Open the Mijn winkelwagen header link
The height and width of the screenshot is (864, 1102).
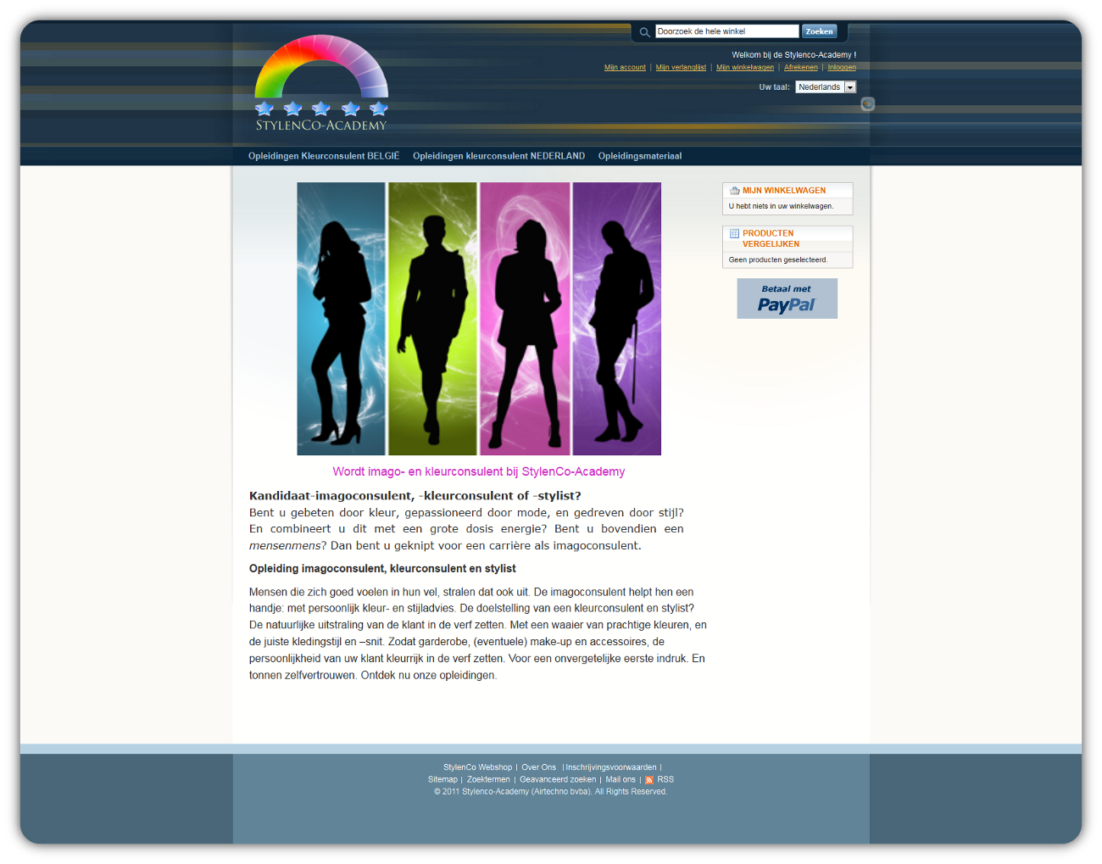pos(744,68)
